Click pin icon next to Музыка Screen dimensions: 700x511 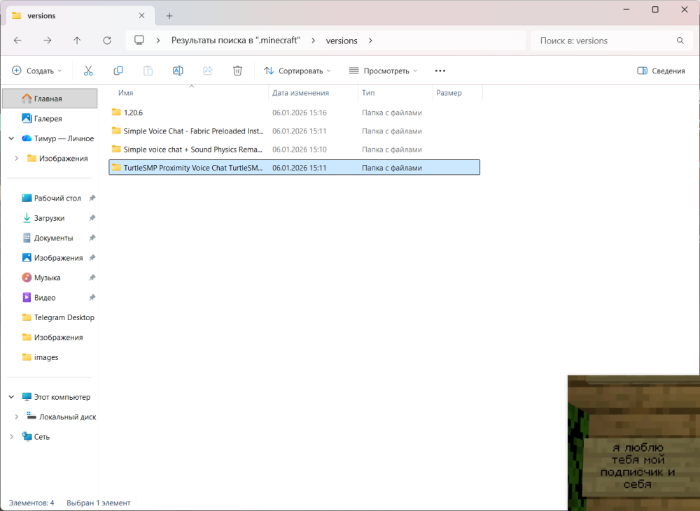92,278
